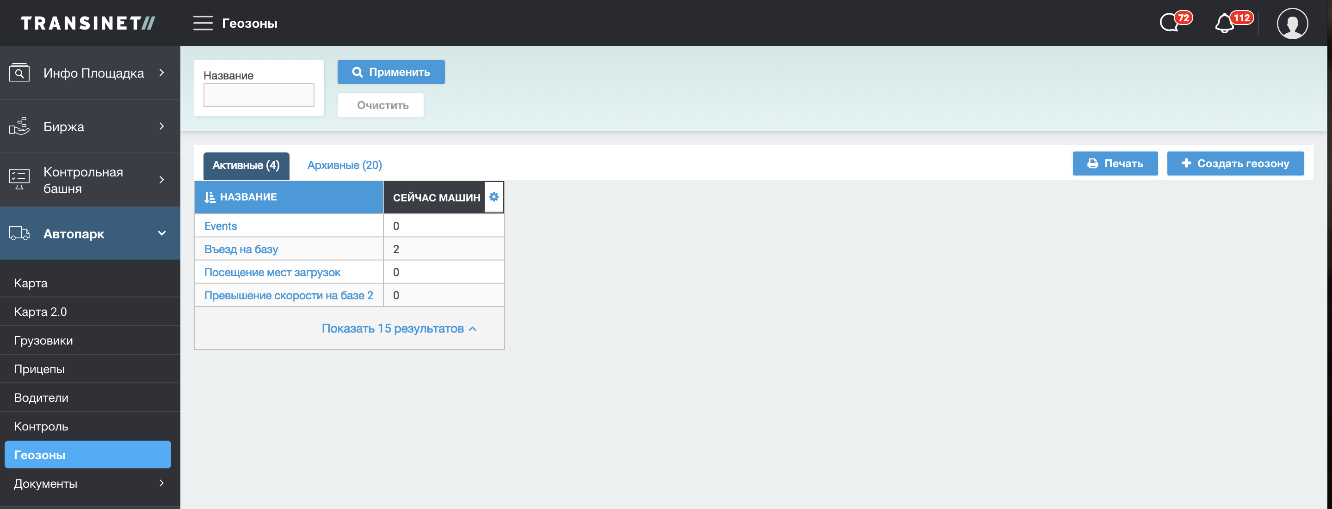The height and width of the screenshot is (509, 1332).
Task: Open the Въезд на базу geozone link
Action: tap(241, 249)
